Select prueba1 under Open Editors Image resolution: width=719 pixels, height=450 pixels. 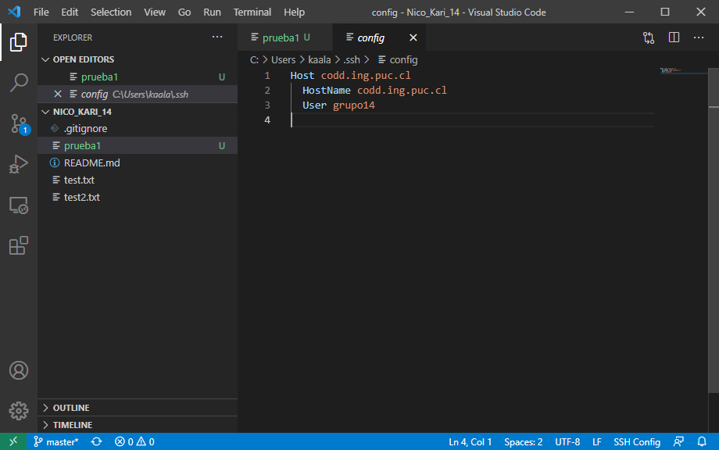click(138, 77)
